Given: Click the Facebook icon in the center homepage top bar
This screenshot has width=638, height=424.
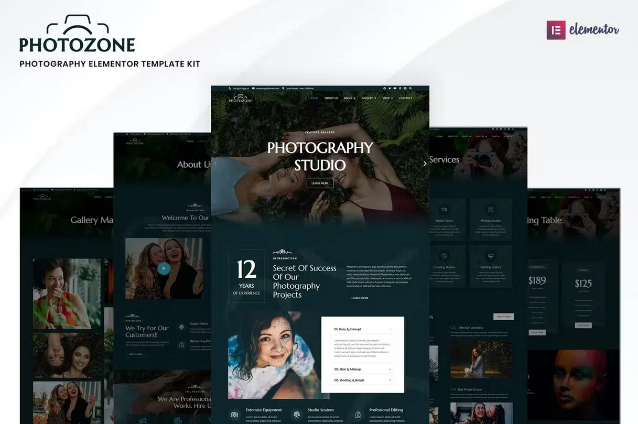Looking at the screenshot, I should point(384,89).
